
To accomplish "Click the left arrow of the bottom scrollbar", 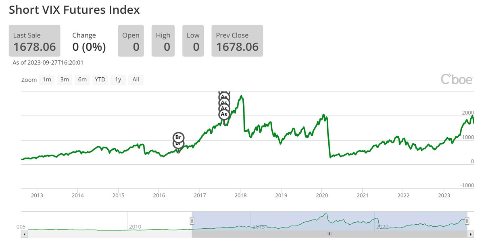I will coord(24,234).
